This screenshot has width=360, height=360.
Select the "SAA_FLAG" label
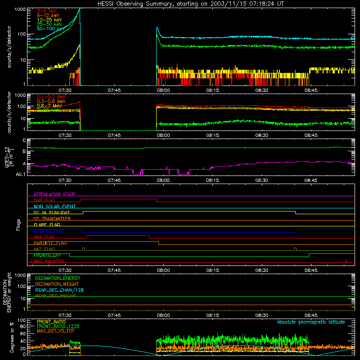pos(44,237)
